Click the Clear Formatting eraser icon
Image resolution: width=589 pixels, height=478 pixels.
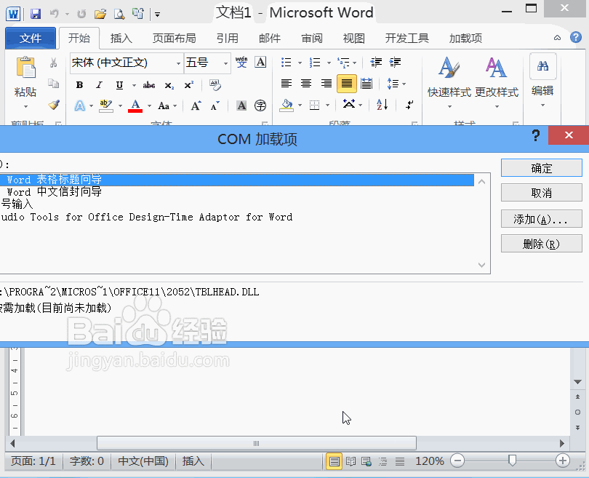coord(215,85)
